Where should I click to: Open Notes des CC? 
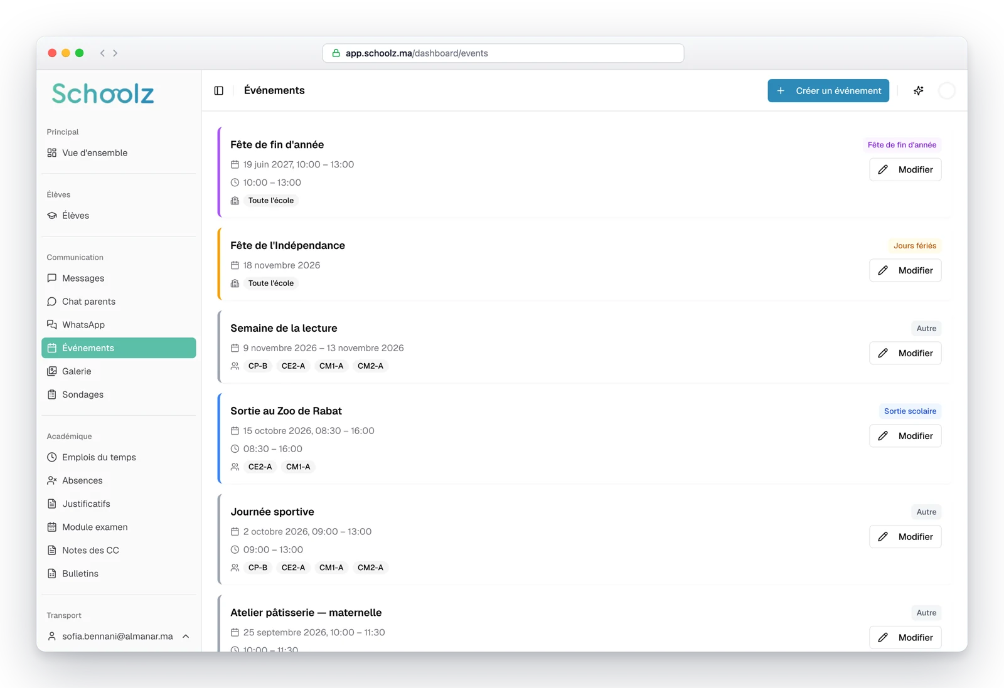(x=119, y=550)
